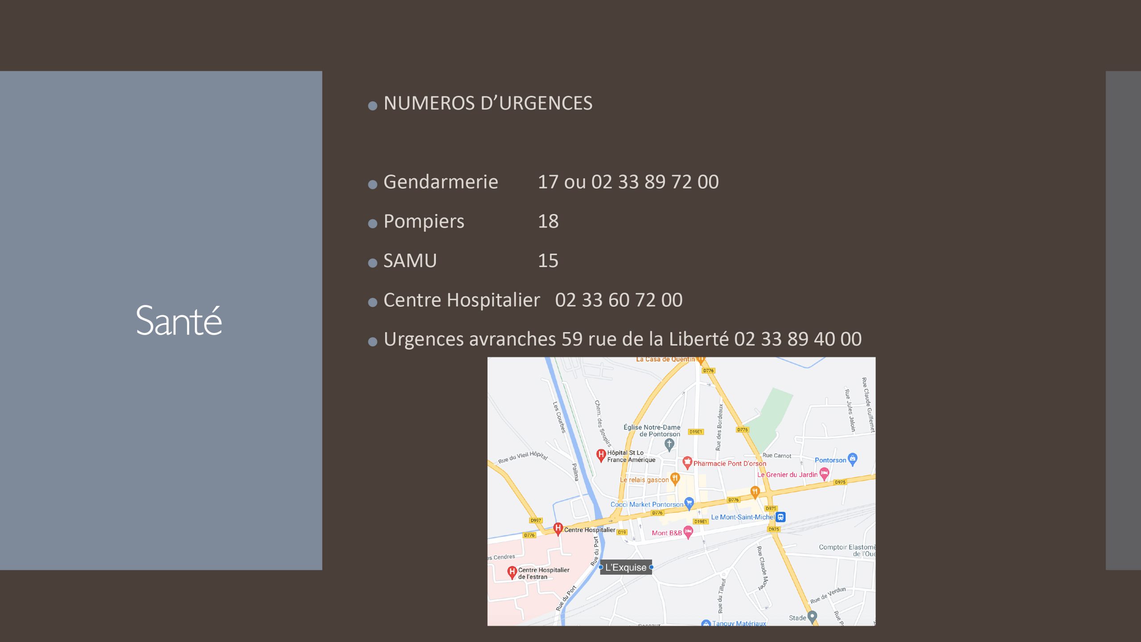Image resolution: width=1141 pixels, height=642 pixels.
Task: Click the Centre Hospitalier de l'estran pin
Action: [x=512, y=572]
